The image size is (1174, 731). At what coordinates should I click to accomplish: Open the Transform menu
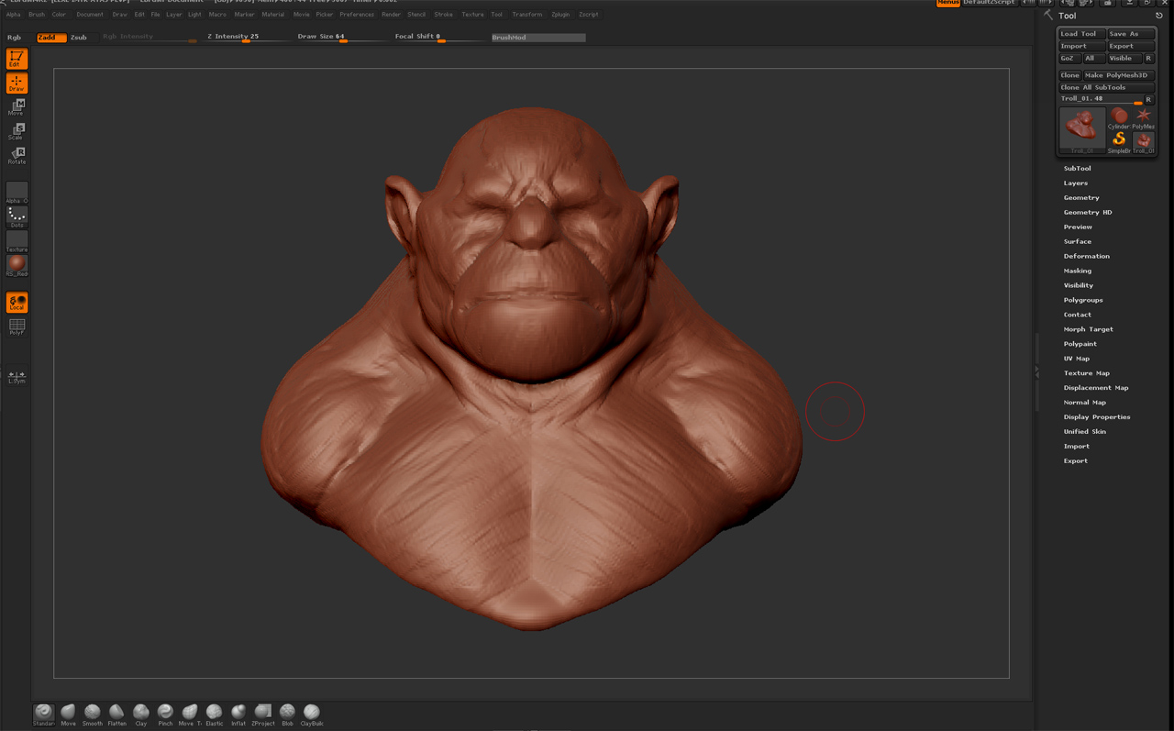(527, 15)
